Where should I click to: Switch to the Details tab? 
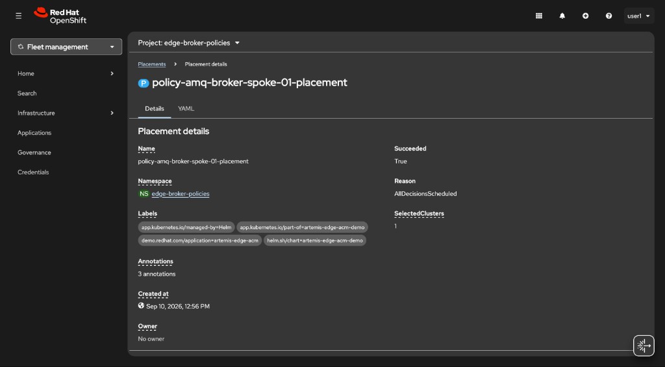[x=155, y=109]
